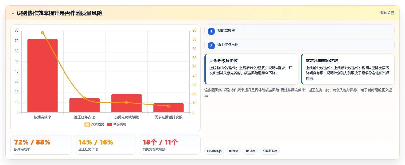Click the left axis value 80
The height and width of the screenshot is (165, 405).
point(17,30)
